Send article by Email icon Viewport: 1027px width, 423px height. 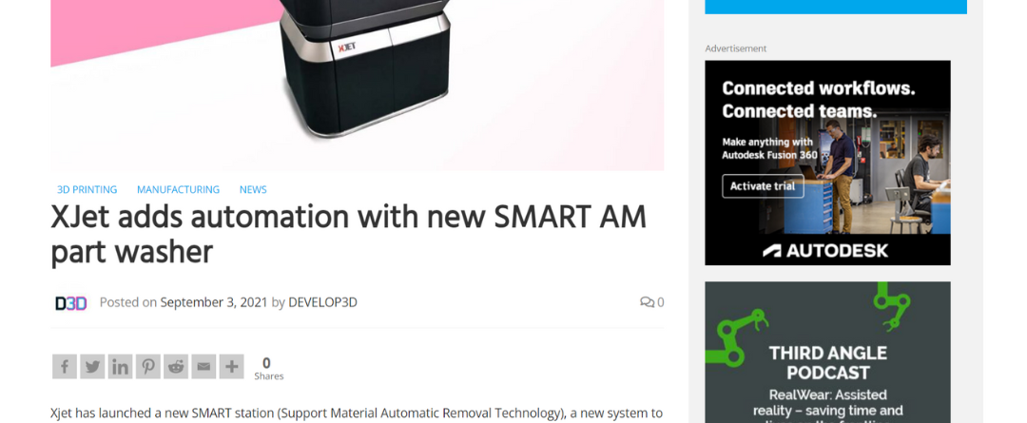point(203,367)
